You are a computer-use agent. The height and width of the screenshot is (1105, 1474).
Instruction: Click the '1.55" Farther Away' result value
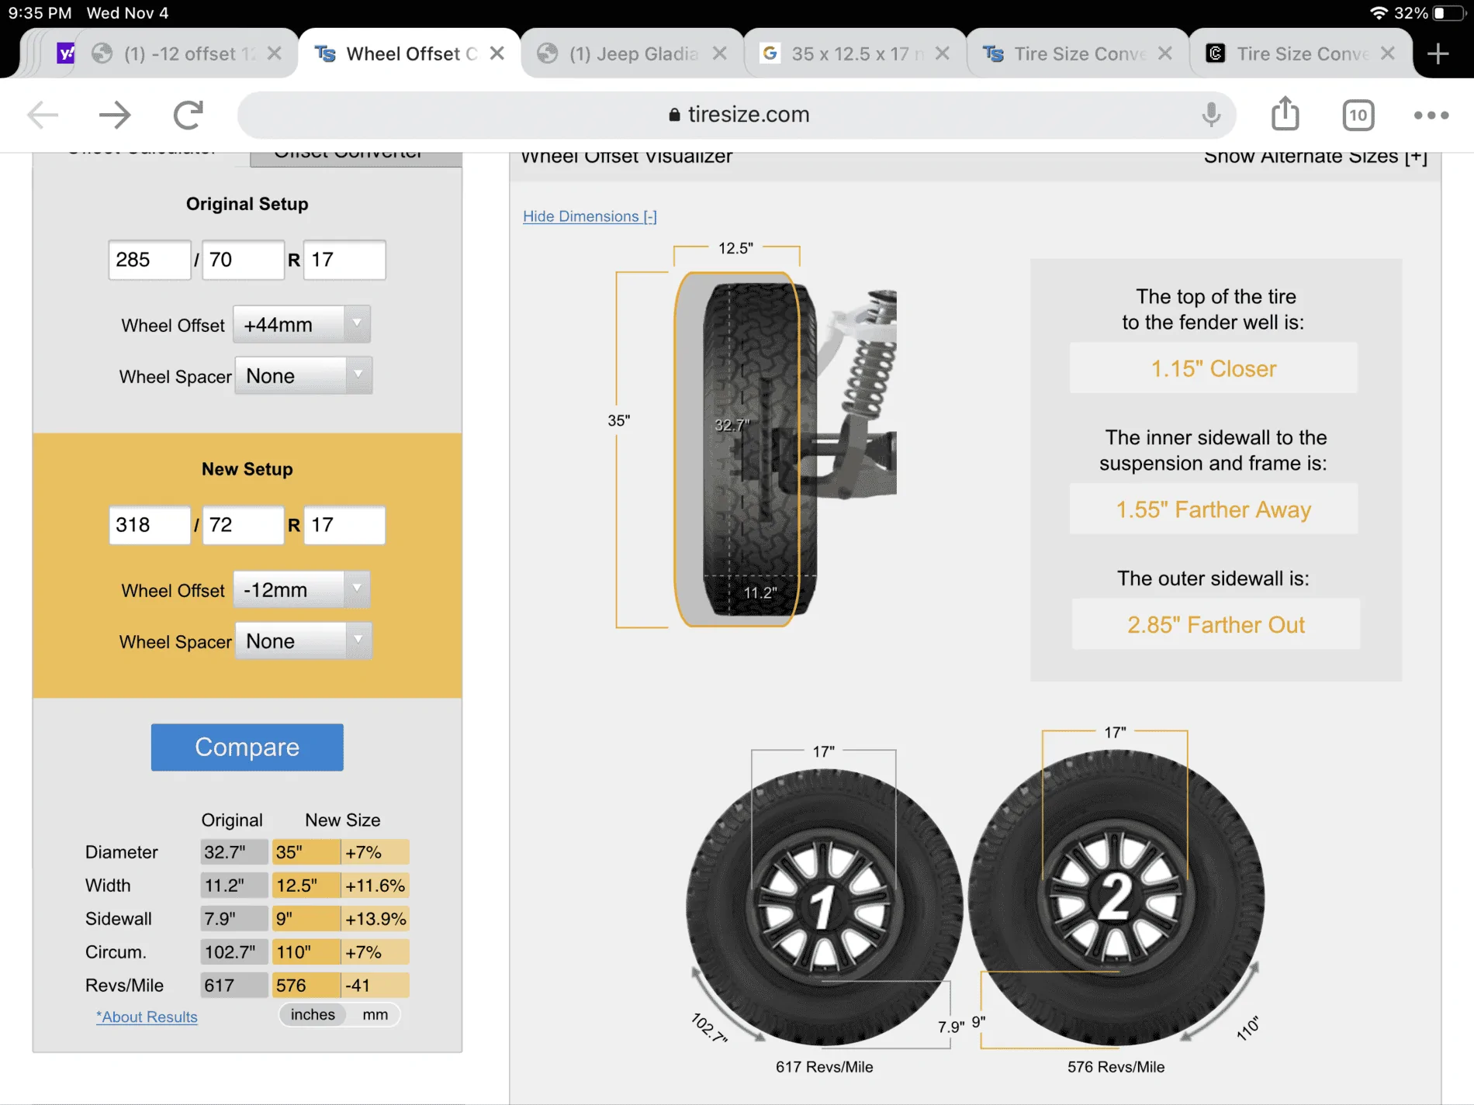pyautogui.click(x=1213, y=509)
